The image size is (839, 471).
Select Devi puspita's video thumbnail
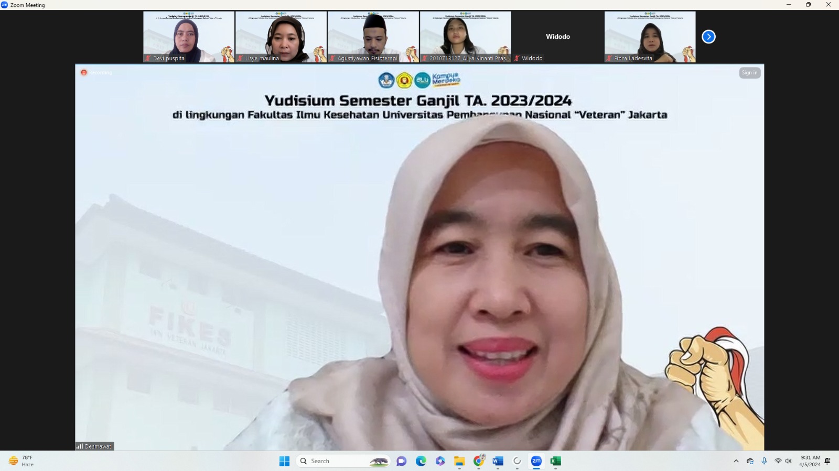pyautogui.click(x=189, y=37)
